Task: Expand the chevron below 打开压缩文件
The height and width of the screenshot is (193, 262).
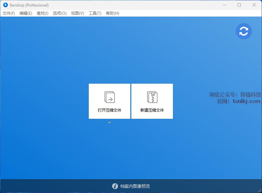Action: click(110, 122)
